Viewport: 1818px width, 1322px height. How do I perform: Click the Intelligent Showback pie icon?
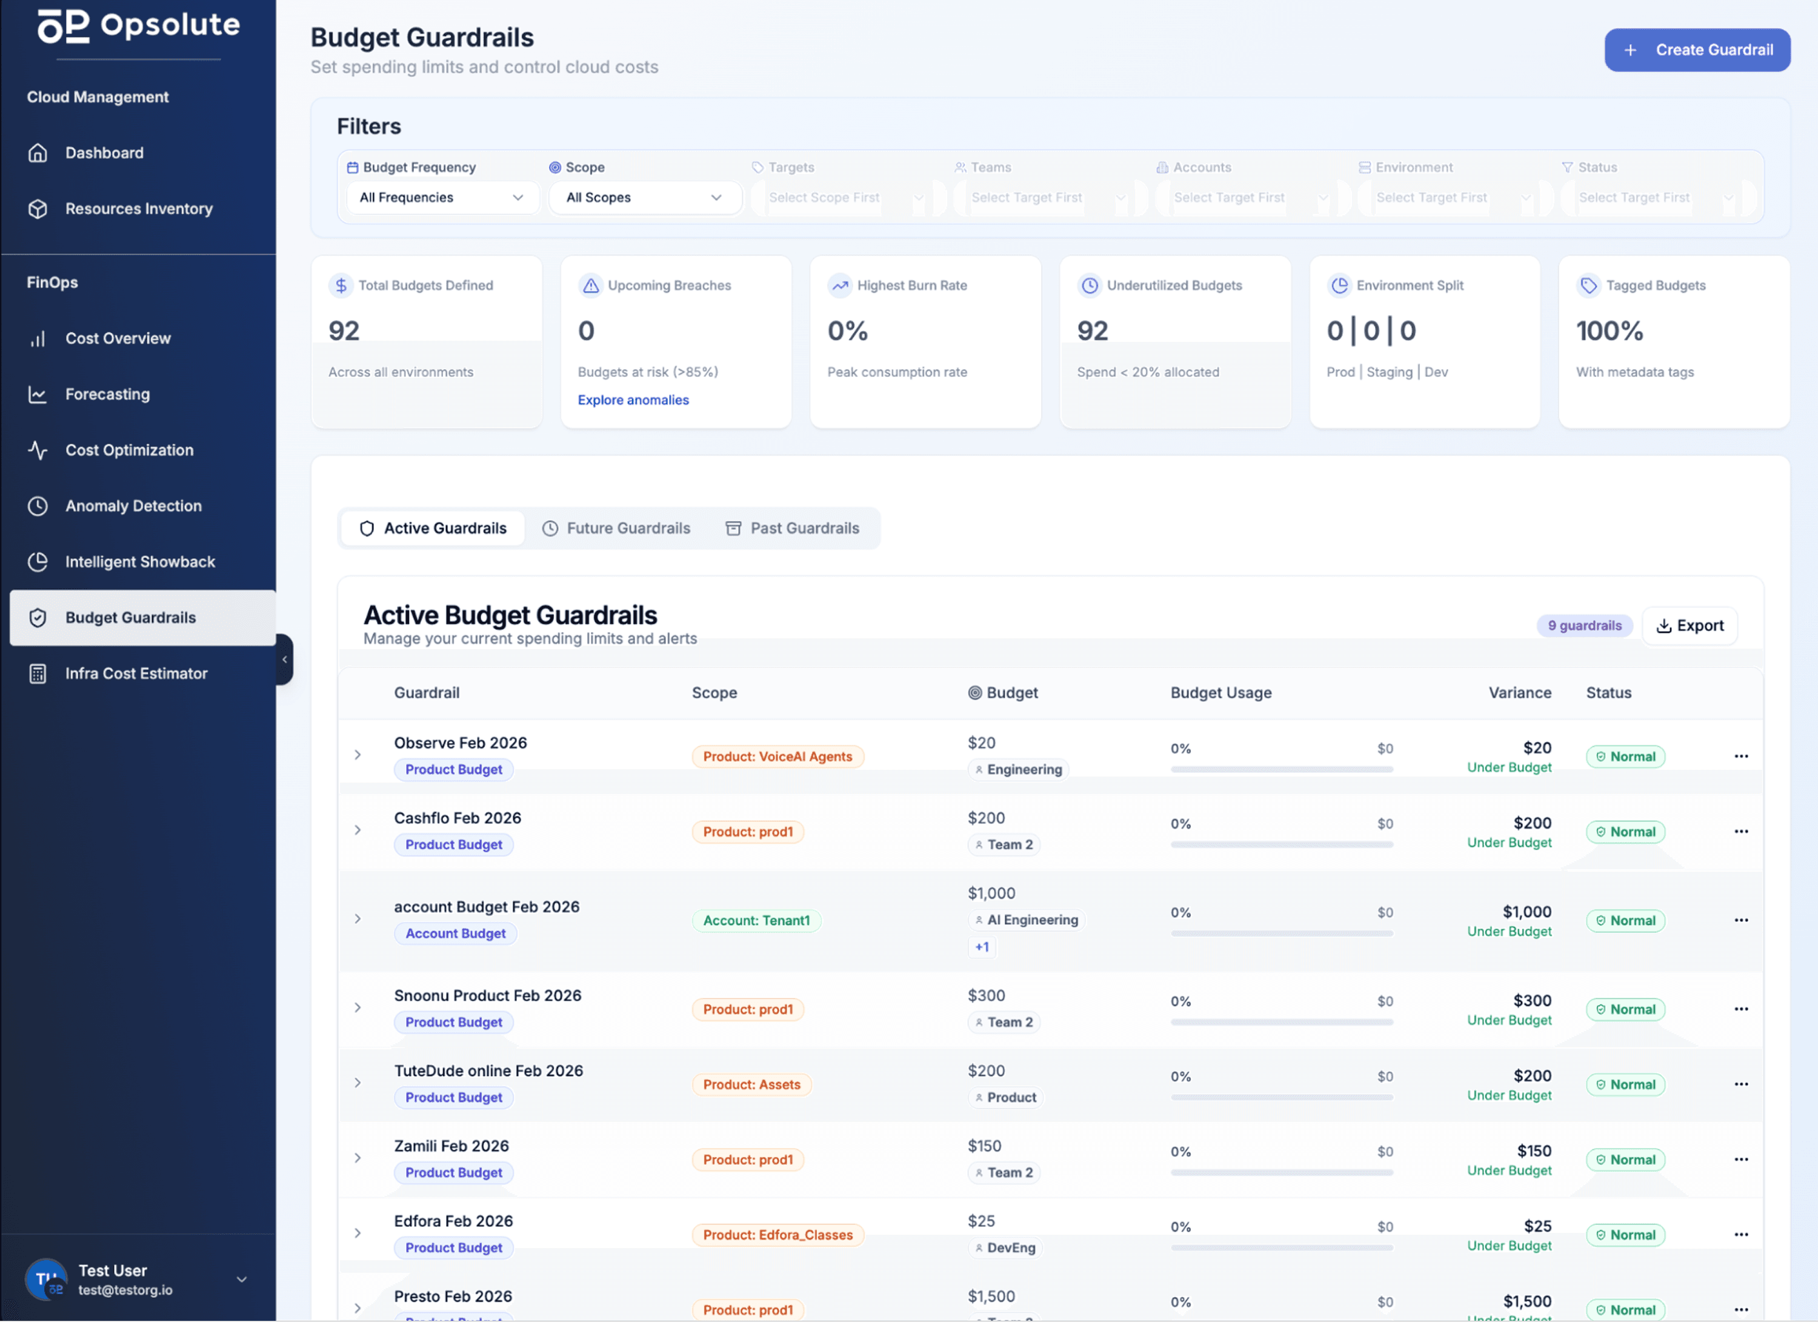(x=38, y=562)
